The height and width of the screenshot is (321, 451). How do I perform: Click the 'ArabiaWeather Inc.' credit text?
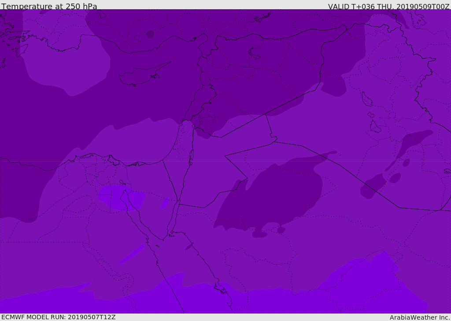[x=420, y=317]
